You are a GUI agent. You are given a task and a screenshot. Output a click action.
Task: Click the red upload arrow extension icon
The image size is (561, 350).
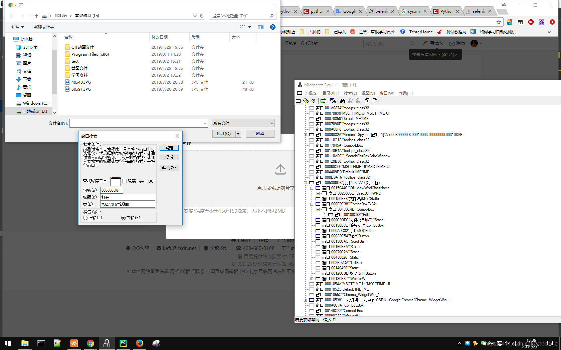point(552,22)
